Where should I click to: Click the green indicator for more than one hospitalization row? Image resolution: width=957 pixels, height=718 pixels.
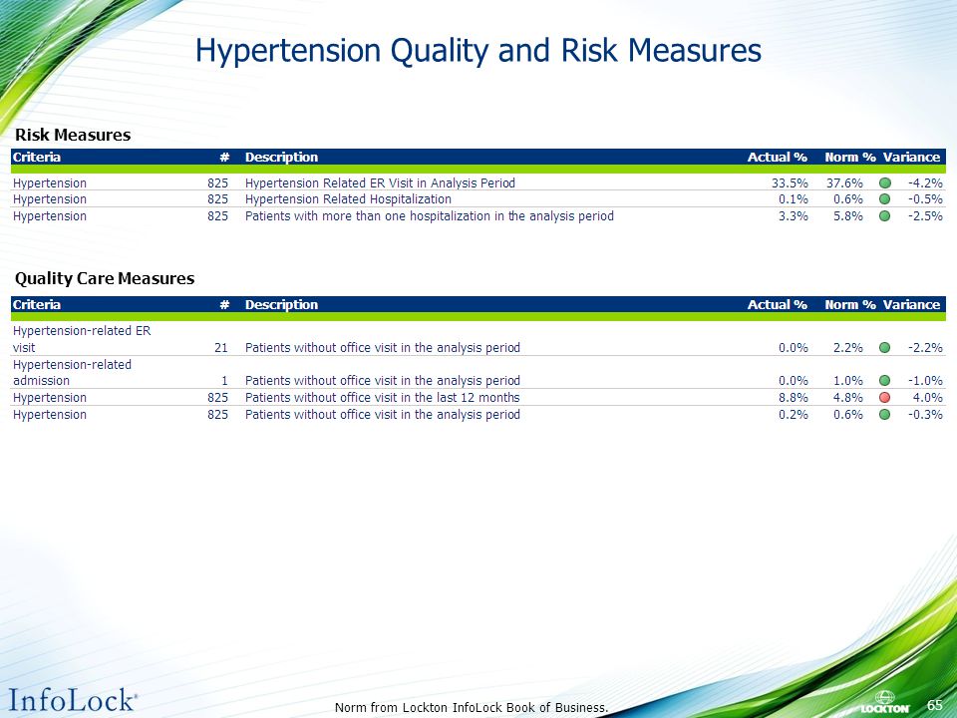[885, 216]
